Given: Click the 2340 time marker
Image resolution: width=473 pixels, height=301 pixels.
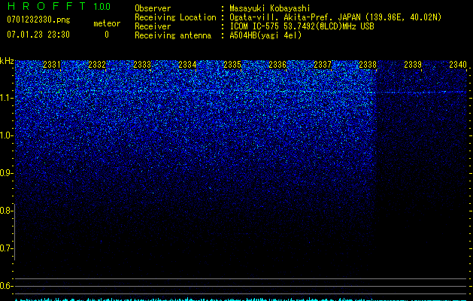Looking at the screenshot, I should click(x=458, y=64).
